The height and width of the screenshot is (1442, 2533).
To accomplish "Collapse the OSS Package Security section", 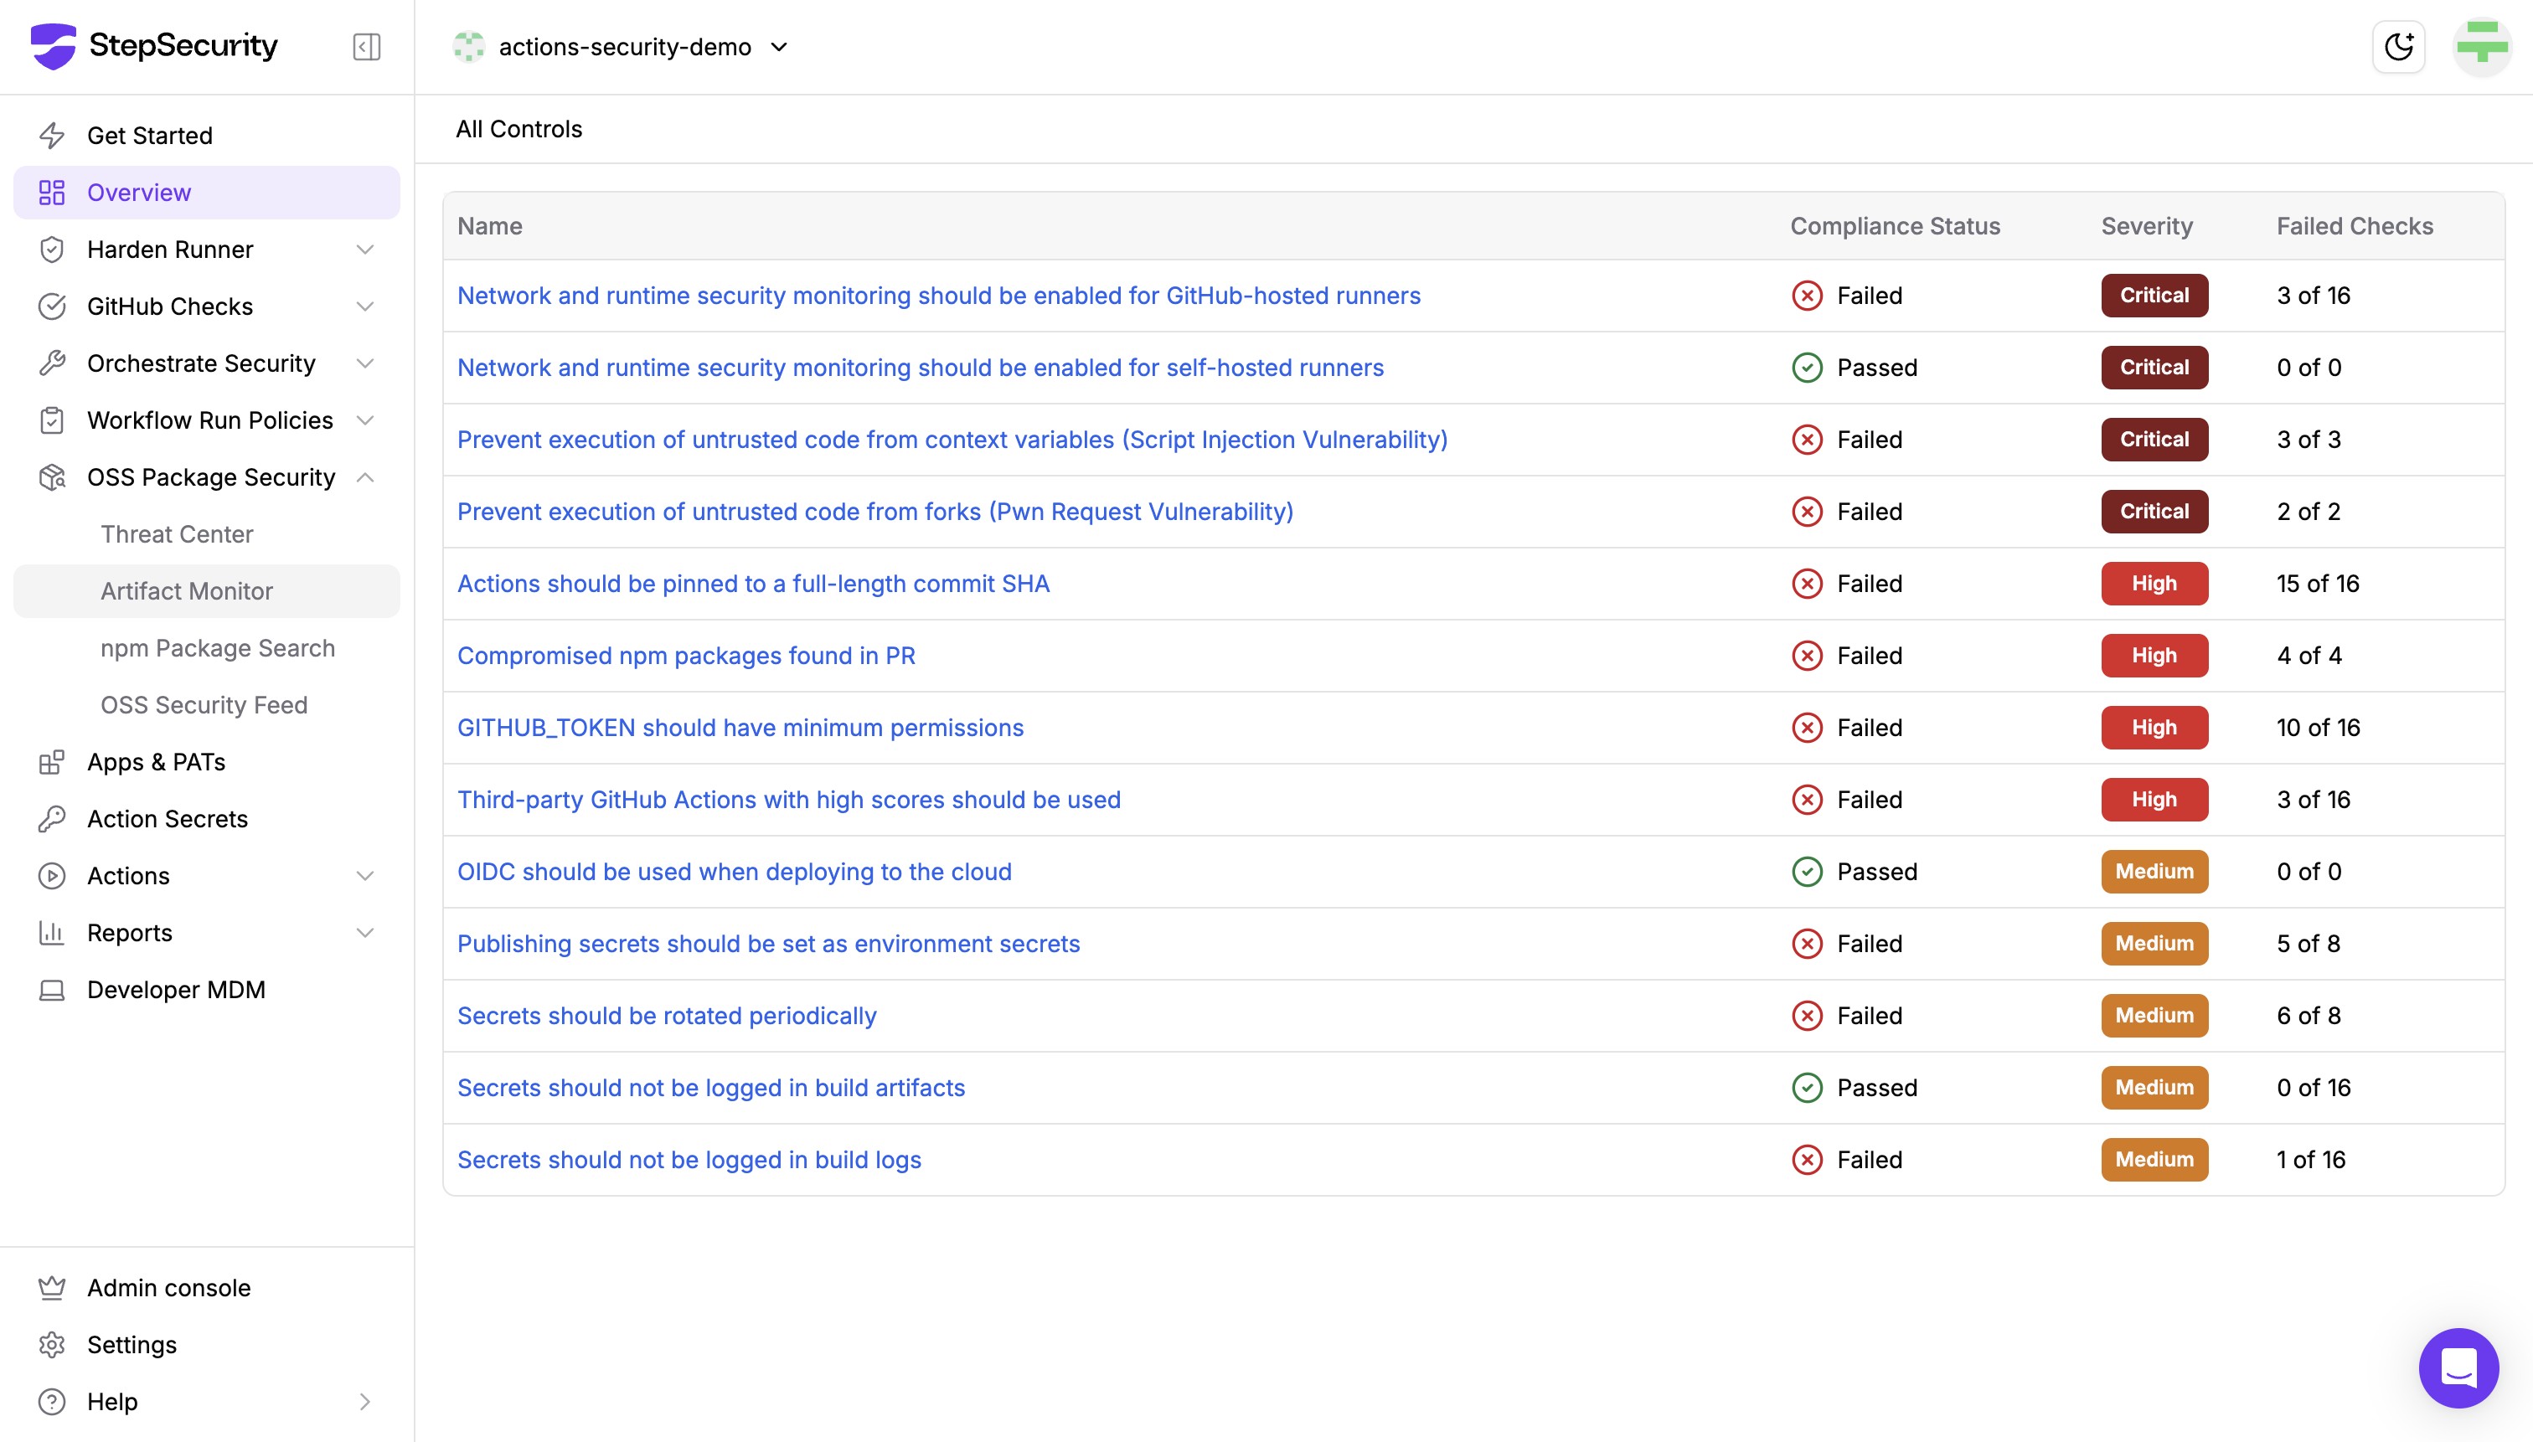I will pos(364,477).
